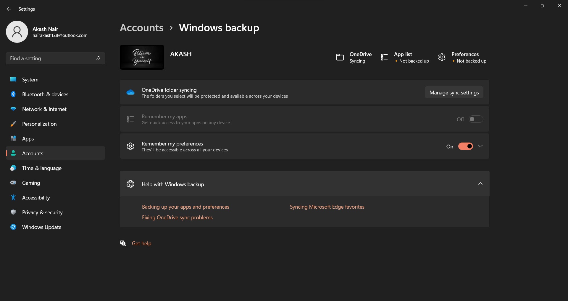Click the Accounts person icon
568x301 pixels.
[x=13, y=153]
